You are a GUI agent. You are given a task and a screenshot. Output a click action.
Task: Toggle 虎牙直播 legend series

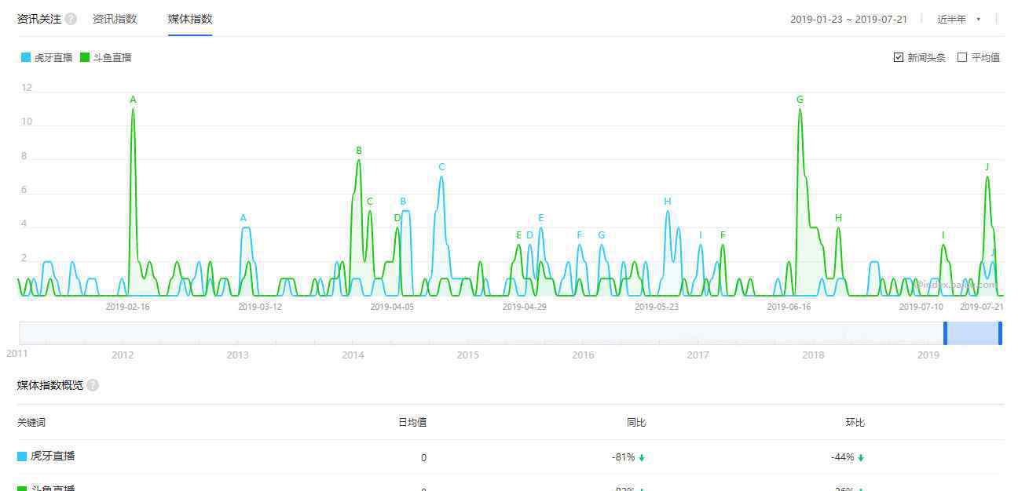[x=47, y=57]
